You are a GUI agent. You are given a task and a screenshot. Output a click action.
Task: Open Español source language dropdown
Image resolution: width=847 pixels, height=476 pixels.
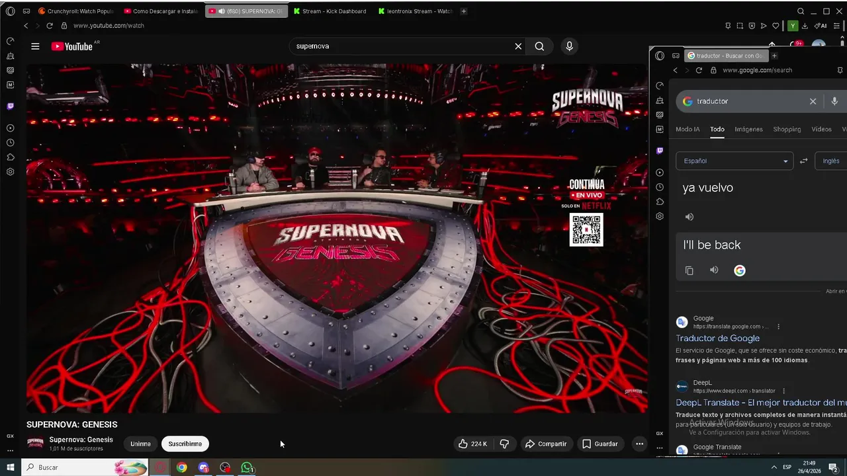(734, 161)
